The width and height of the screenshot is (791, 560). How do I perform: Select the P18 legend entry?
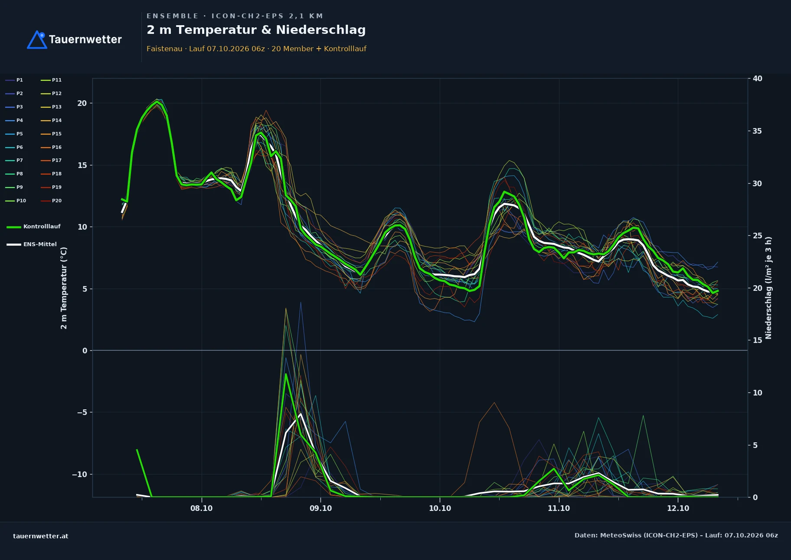click(x=51, y=174)
